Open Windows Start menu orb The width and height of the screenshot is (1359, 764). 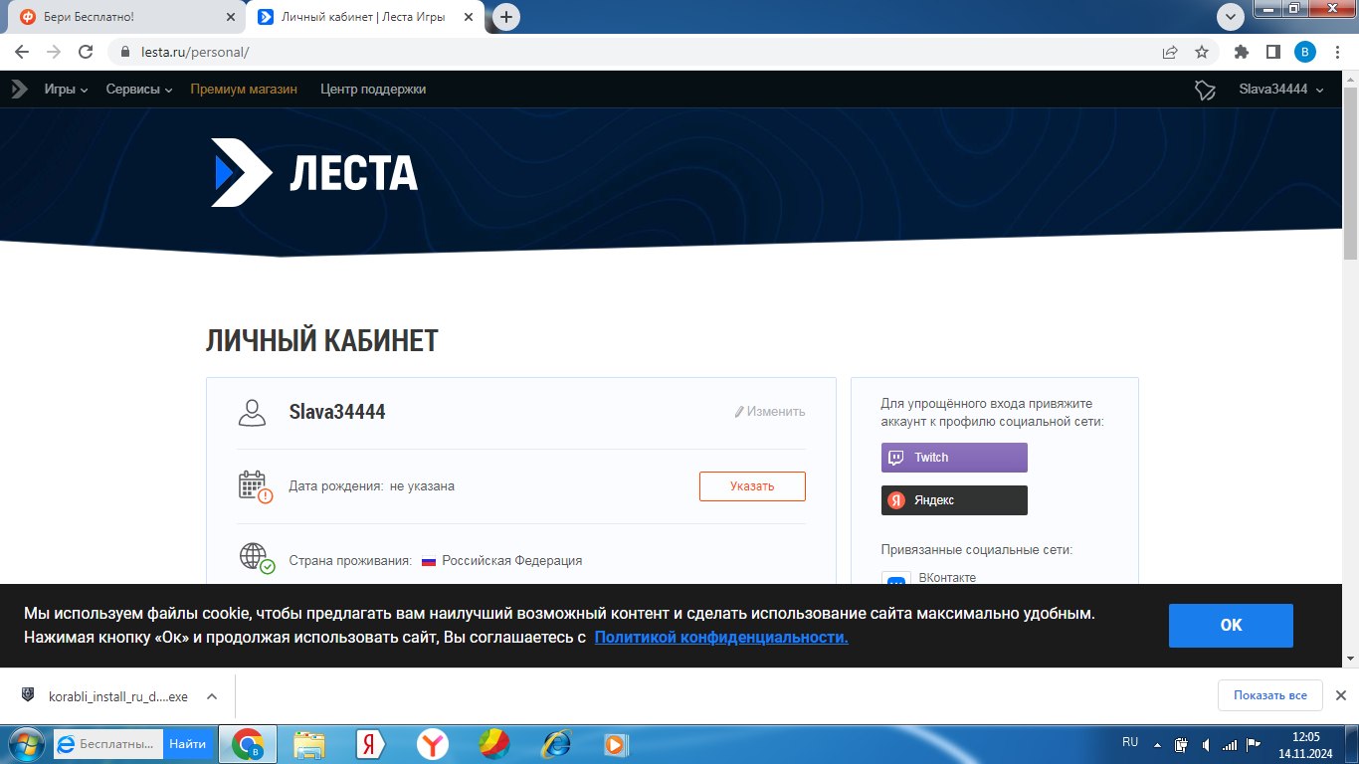click(x=25, y=744)
